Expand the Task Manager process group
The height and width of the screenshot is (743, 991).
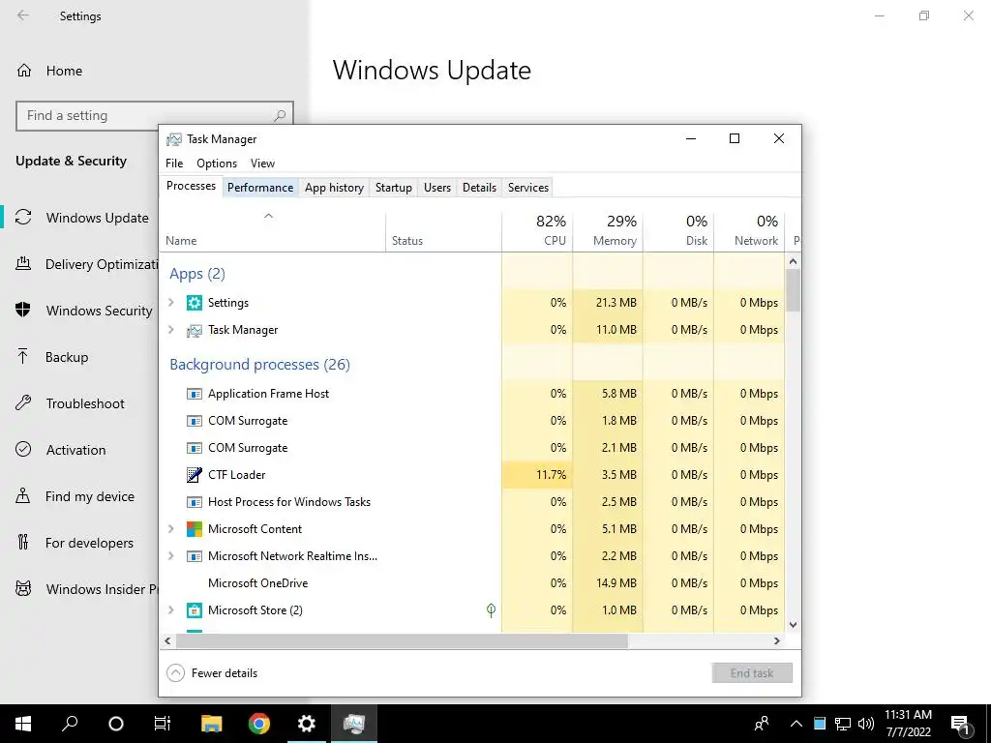coord(171,330)
